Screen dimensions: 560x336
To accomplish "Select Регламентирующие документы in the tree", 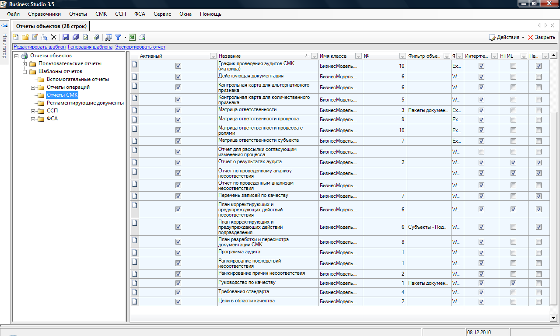I will [85, 103].
